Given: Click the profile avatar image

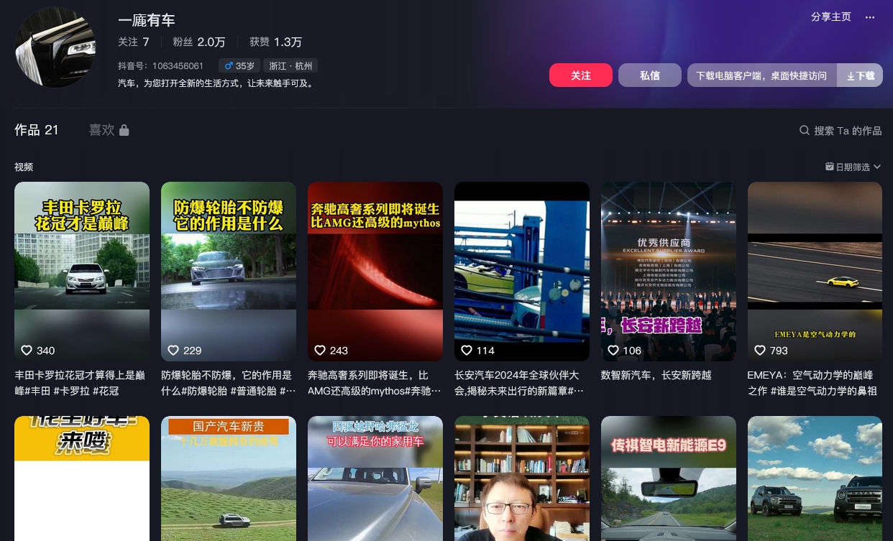Looking at the screenshot, I should 56,47.
